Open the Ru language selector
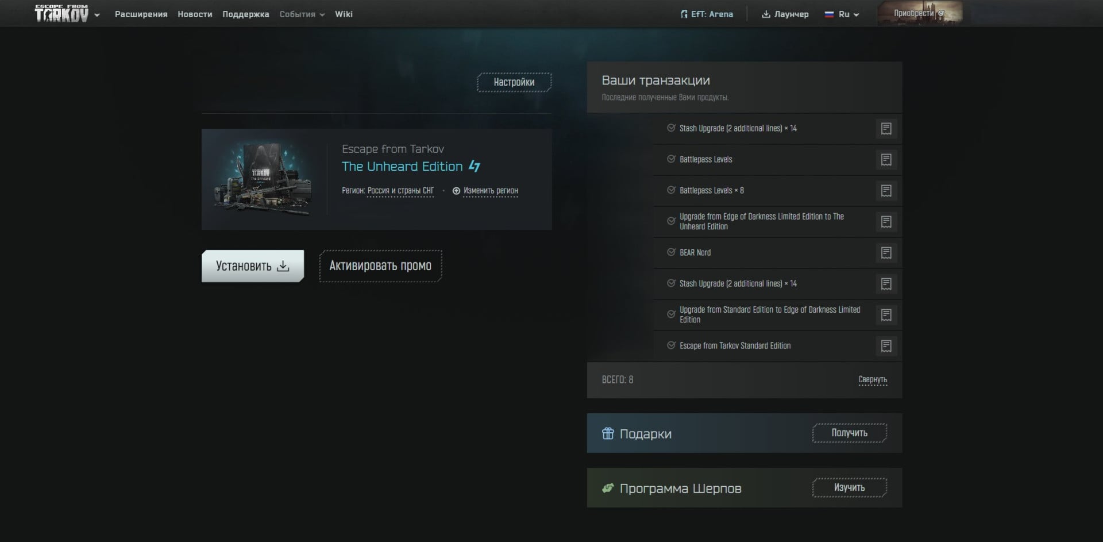Image resolution: width=1103 pixels, height=542 pixels. [x=842, y=14]
